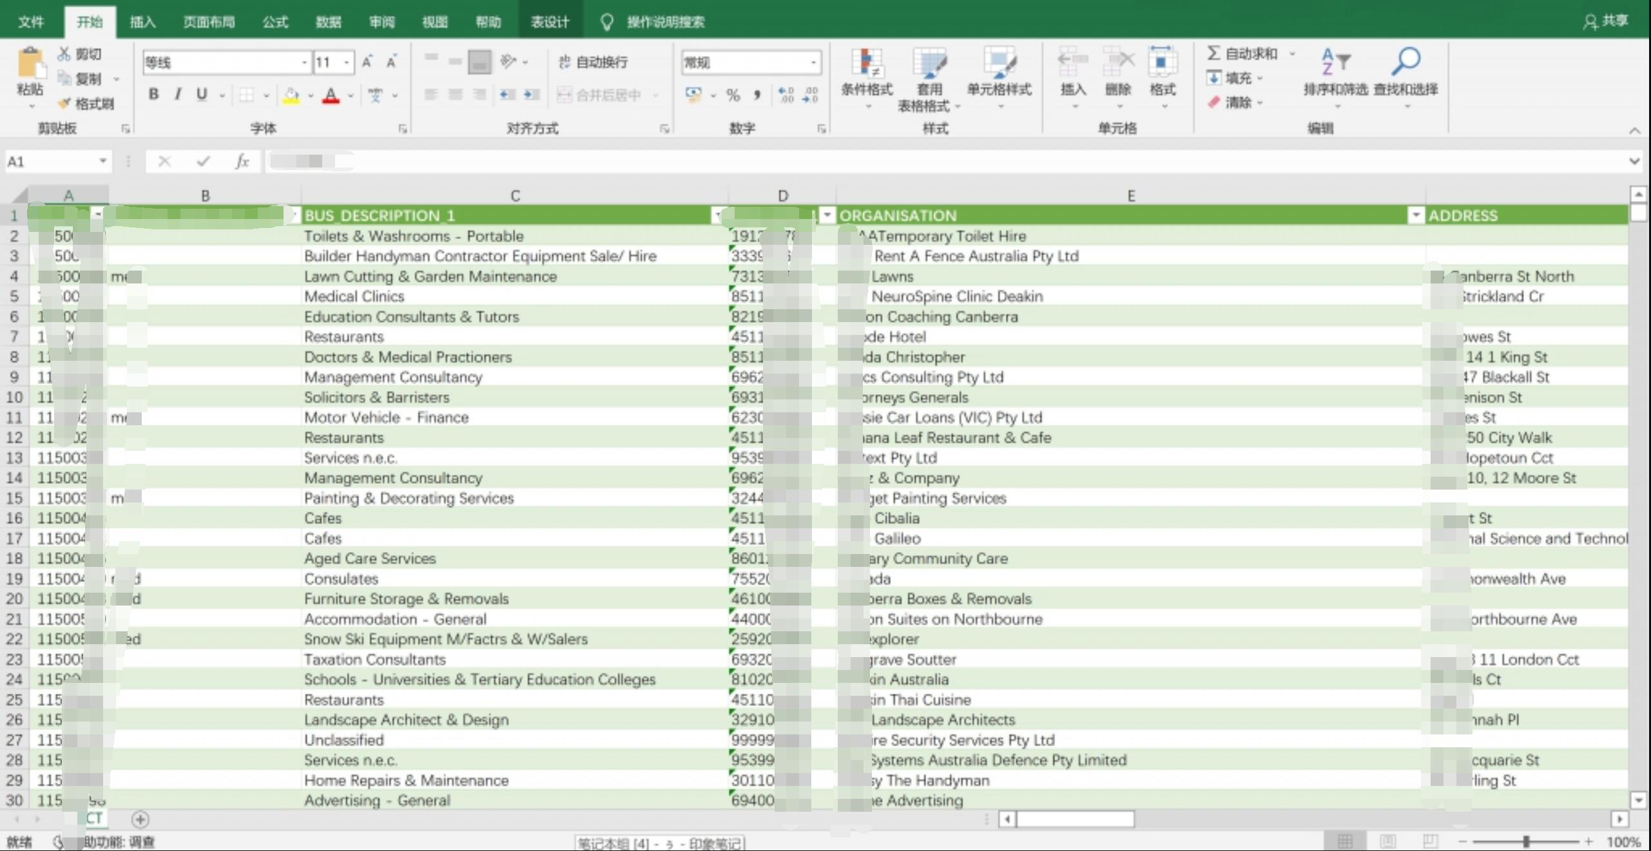Click Merge and Center (合并后居中)
Viewport: 1651px width, 851px height.
click(x=600, y=95)
